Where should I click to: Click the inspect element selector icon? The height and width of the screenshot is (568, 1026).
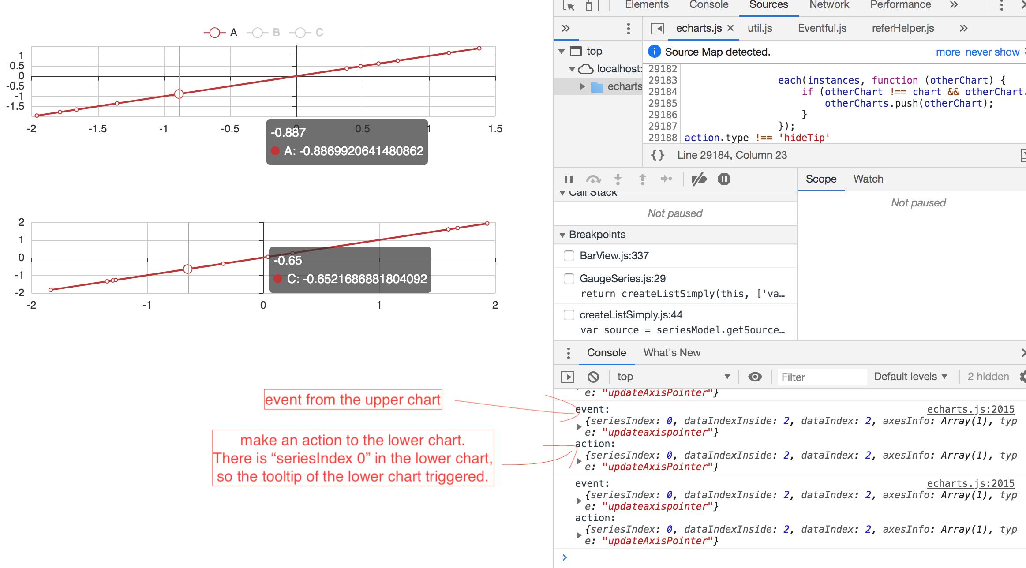pyautogui.click(x=569, y=5)
